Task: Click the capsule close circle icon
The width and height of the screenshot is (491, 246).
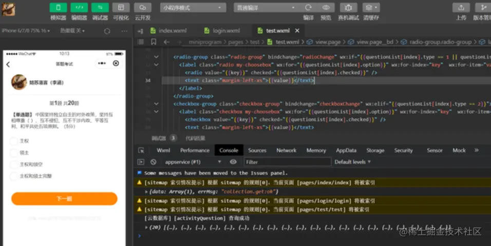Action: click(116, 64)
